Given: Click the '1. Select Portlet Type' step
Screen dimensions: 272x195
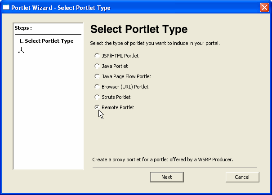Looking at the screenshot, I should 46,41.
